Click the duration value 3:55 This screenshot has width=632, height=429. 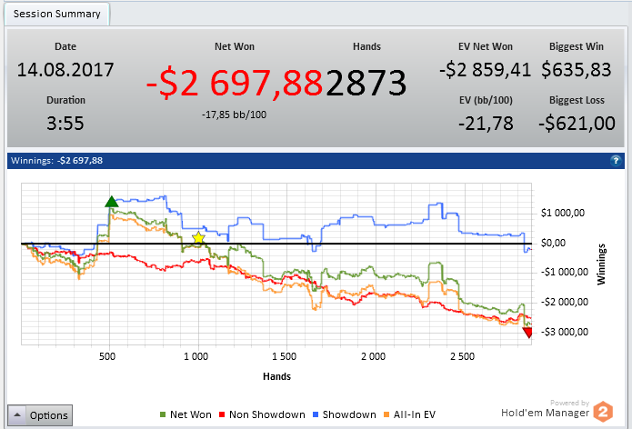point(65,123)
